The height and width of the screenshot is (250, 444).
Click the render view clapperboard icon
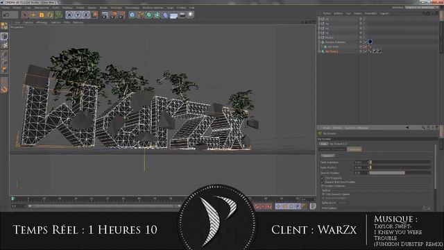click(105, 15)
